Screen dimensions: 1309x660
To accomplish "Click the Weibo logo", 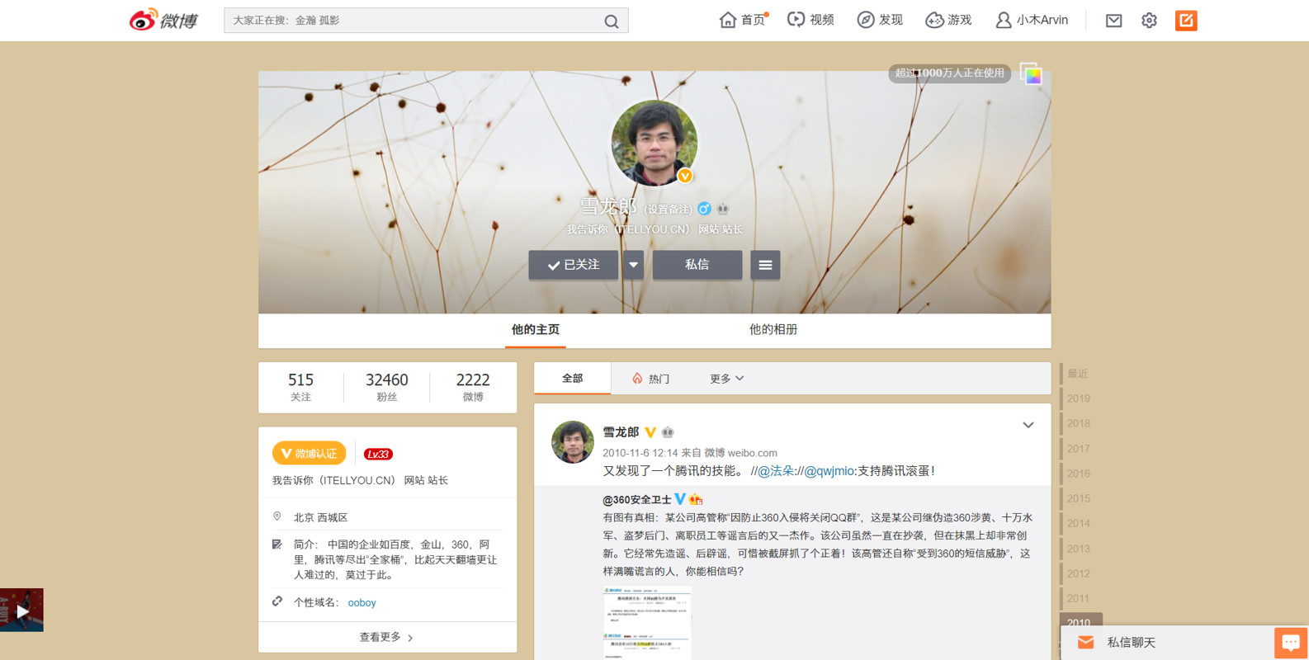I will coord(163,20).
